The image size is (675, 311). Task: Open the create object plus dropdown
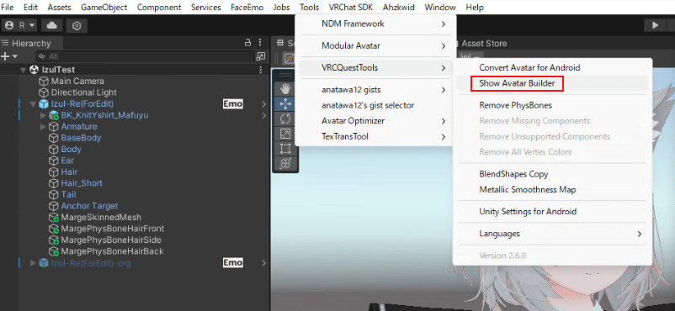click(9, 56)
